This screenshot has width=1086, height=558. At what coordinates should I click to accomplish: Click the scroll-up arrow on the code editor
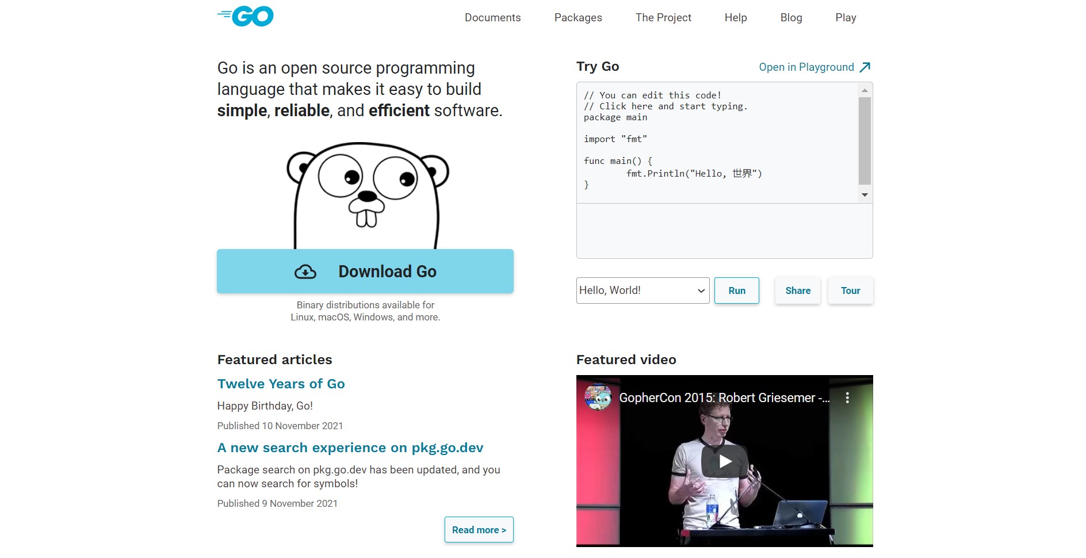(x=865, y=89)
